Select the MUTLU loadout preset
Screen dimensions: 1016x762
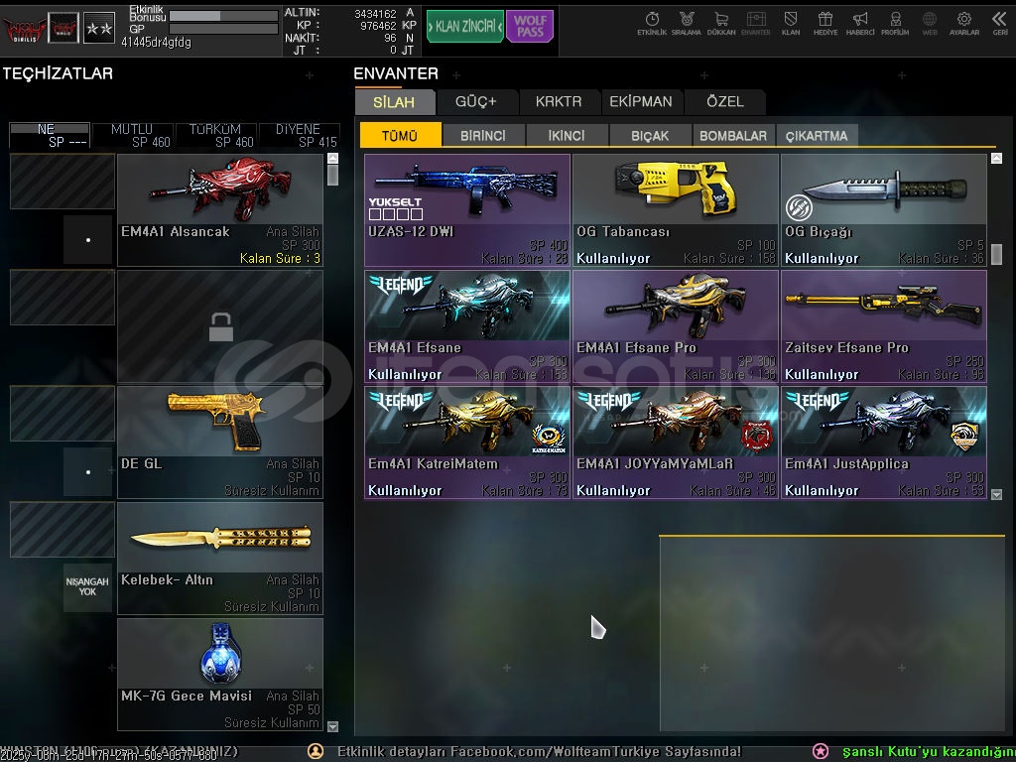point(132,135)
